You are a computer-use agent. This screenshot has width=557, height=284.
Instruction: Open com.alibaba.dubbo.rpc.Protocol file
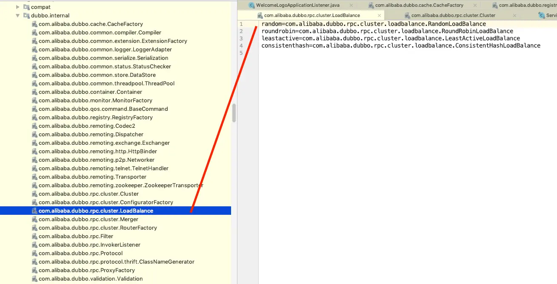[80, 253]
